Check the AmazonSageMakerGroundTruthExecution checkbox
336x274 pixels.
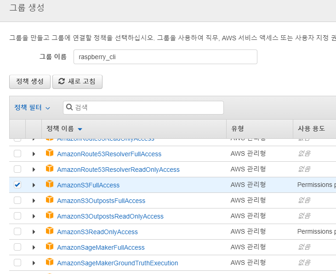17,263
